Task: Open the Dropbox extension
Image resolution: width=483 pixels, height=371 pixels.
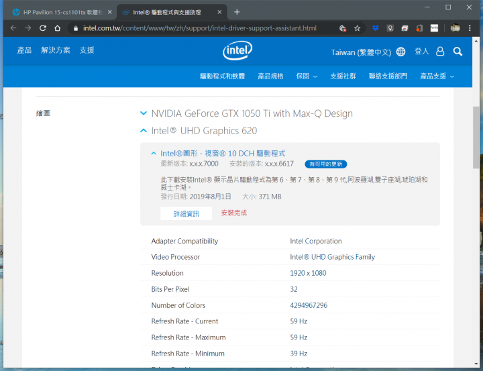Action: 375,28
